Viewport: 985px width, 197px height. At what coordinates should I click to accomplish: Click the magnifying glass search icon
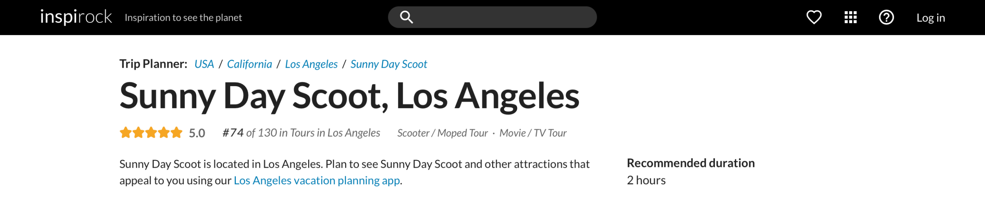(406, 17)
